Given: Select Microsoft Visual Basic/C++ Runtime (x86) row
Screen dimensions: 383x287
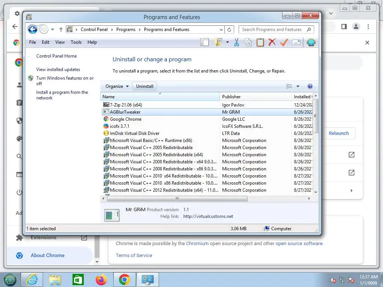Looking at the screenshot, I should (206, 141).
